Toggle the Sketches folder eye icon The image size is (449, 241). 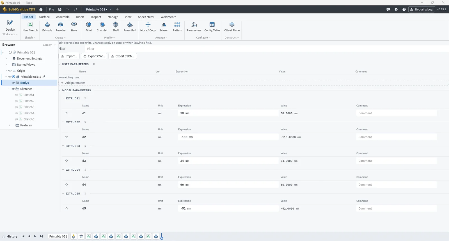pyautogui.click(x=13, y=89)
